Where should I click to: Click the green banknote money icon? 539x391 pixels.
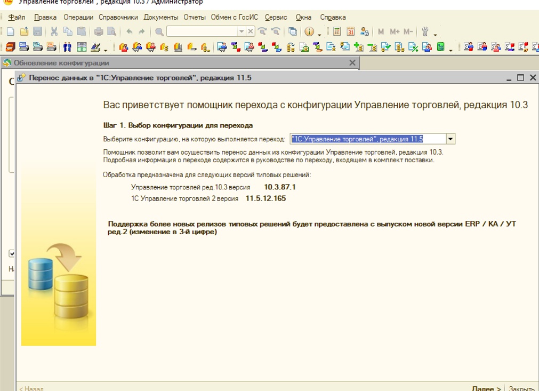(82, 47)
